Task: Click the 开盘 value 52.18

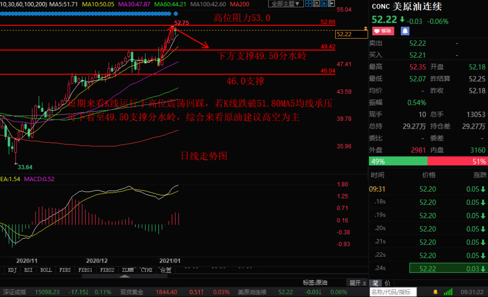Action: click(x=477, y=67)
